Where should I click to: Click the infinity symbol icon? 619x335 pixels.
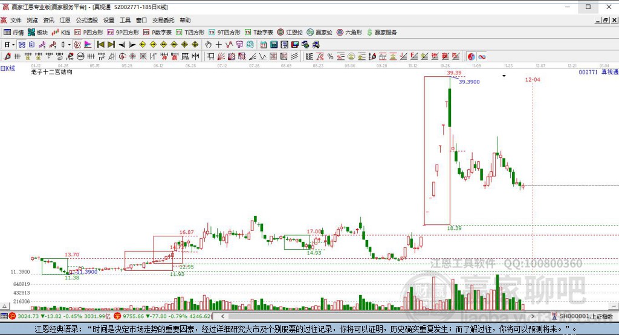point(482,56)
